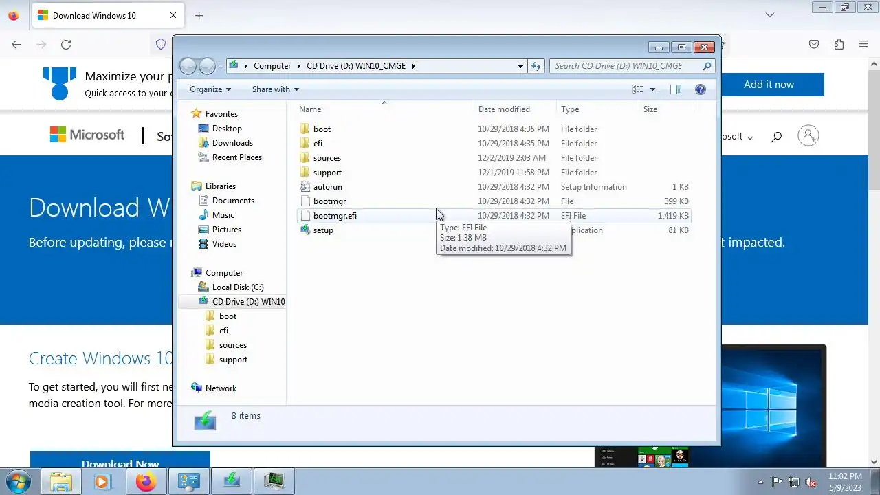Open Pictures library in sidebar
The height and width of the screenshot is (495, 880).
pyautogui.click(x=226, y=230)
